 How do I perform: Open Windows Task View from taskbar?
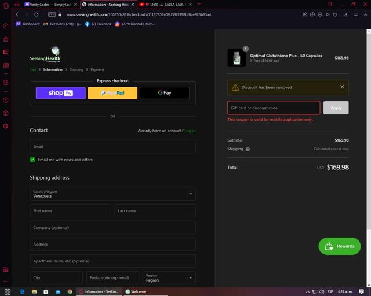[8, 292]
